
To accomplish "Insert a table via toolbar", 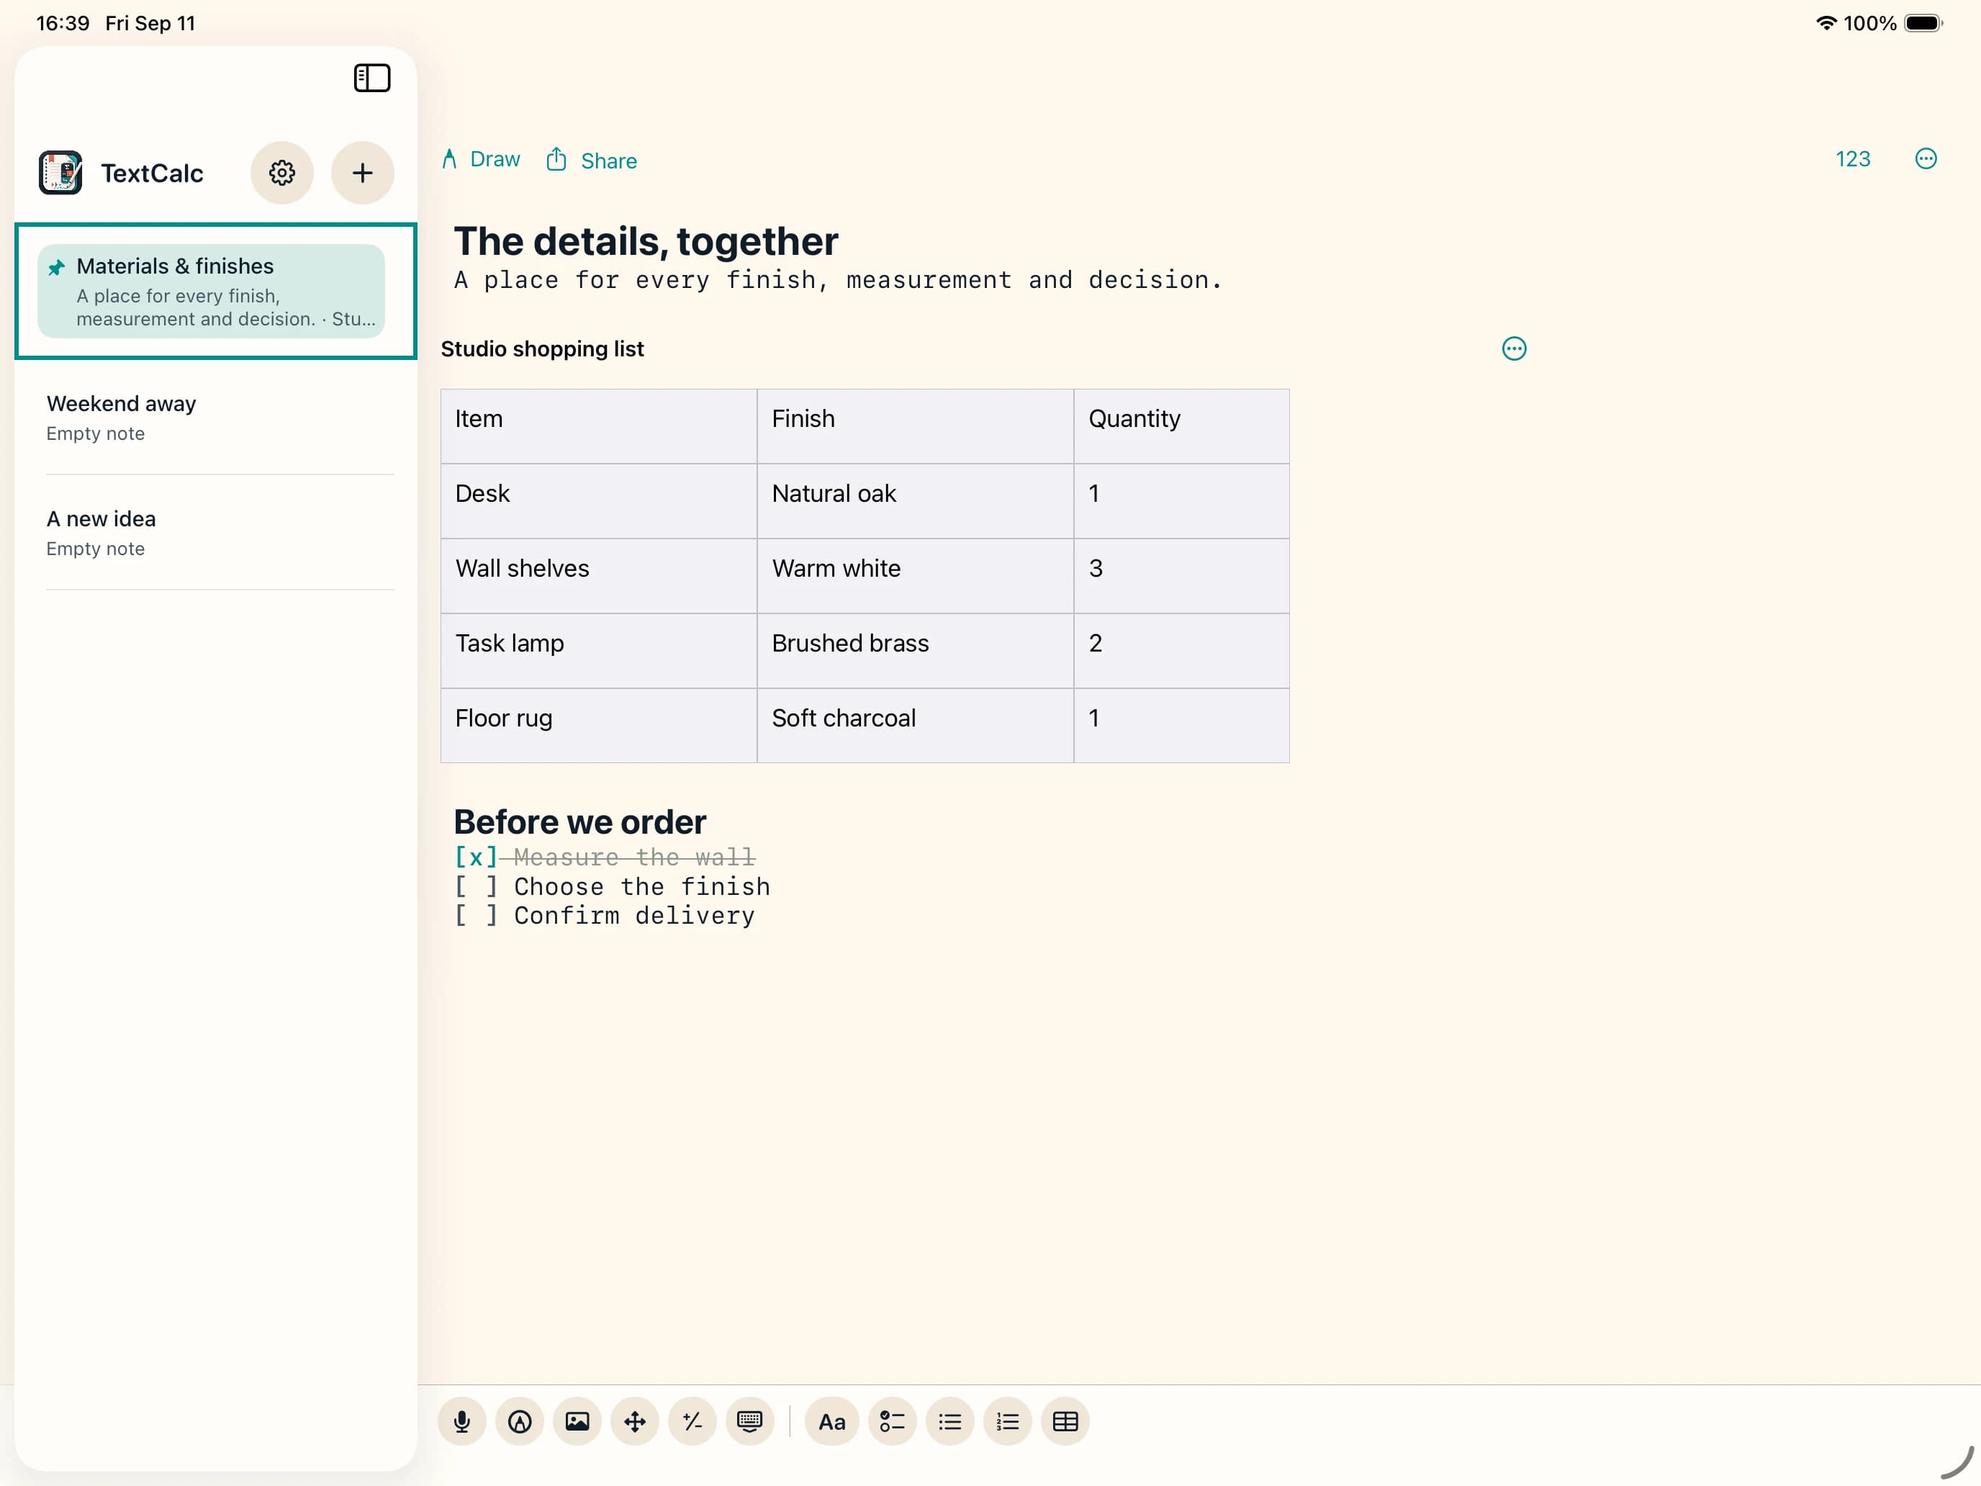I will [x=1065, y=1421].
